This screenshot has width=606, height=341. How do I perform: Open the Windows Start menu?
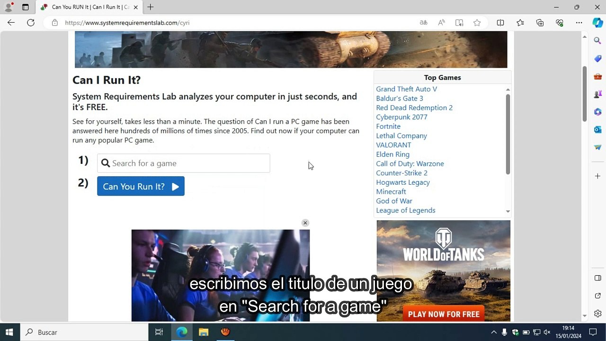9,332
